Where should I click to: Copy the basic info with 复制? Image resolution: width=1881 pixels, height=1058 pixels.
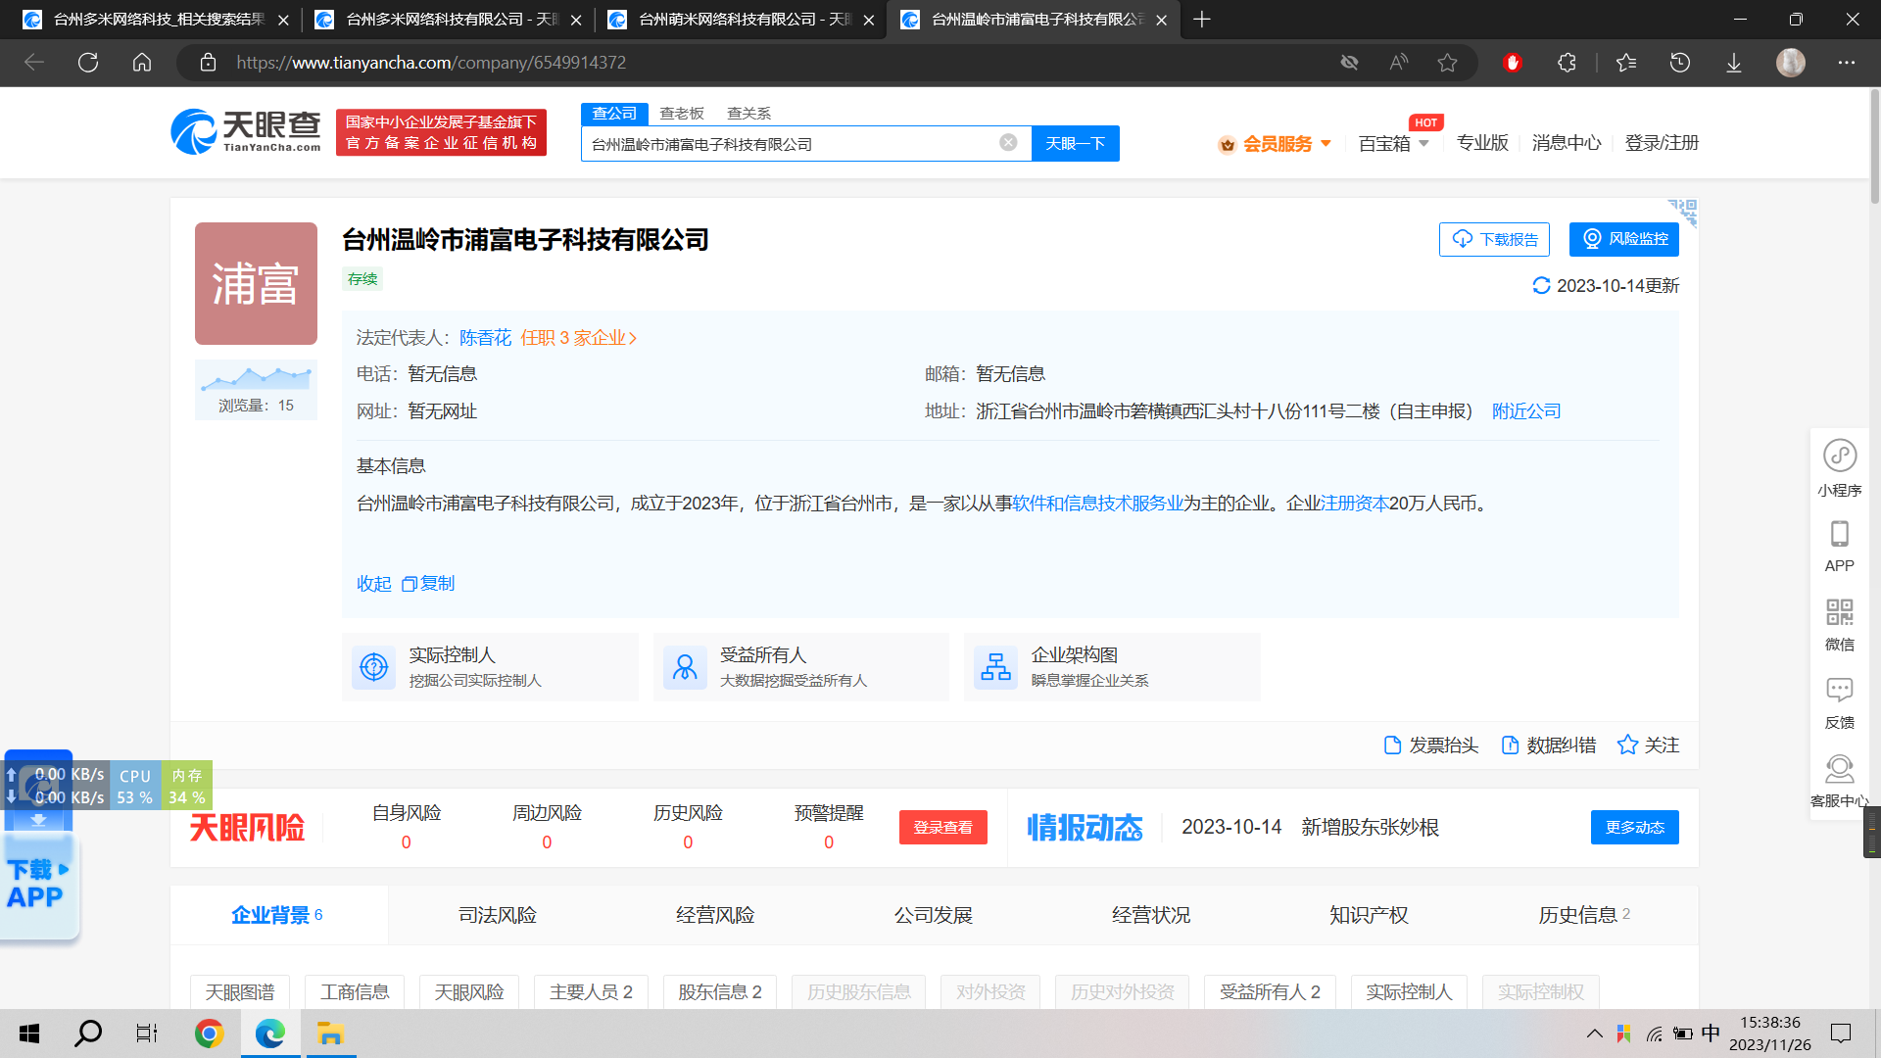428,584
